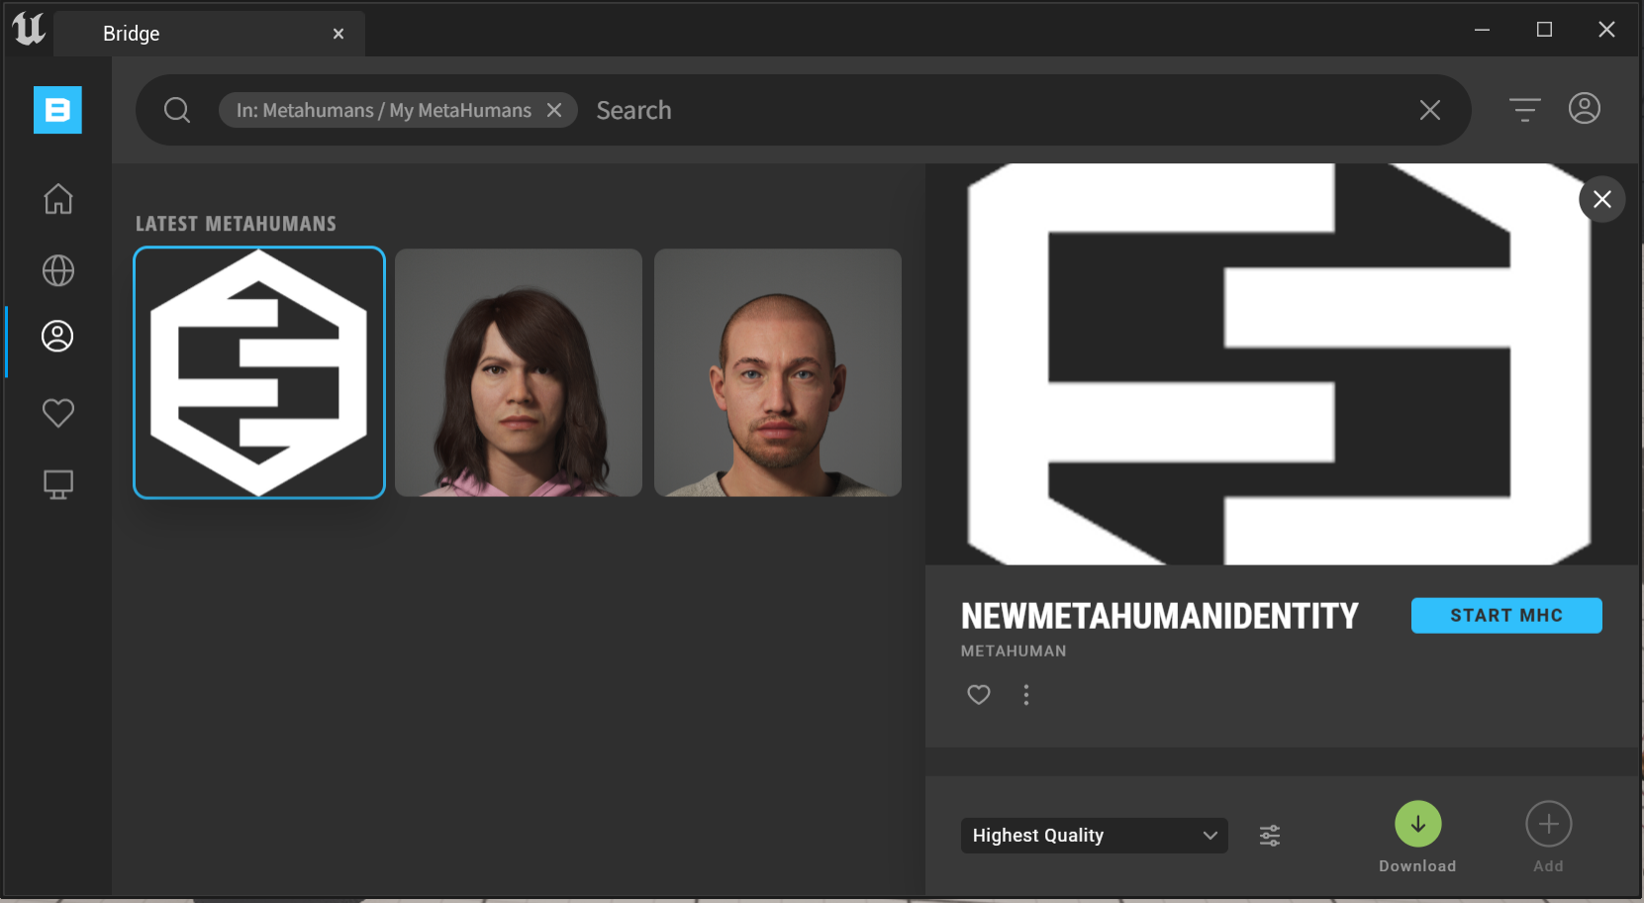The width and height of the screenshot is (1644, 903).
Task: Click the magnifier search icon
Action: [x=177, y=110]
